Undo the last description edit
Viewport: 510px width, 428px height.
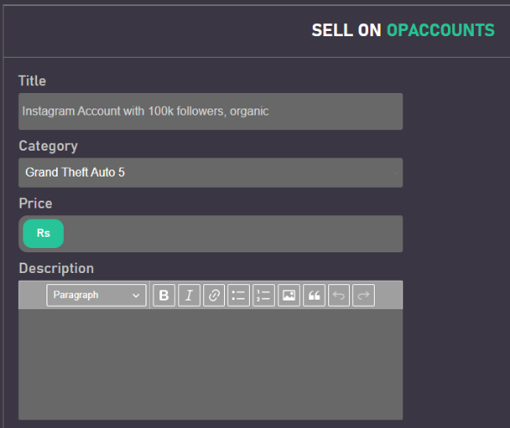click(x=339, y=295)
